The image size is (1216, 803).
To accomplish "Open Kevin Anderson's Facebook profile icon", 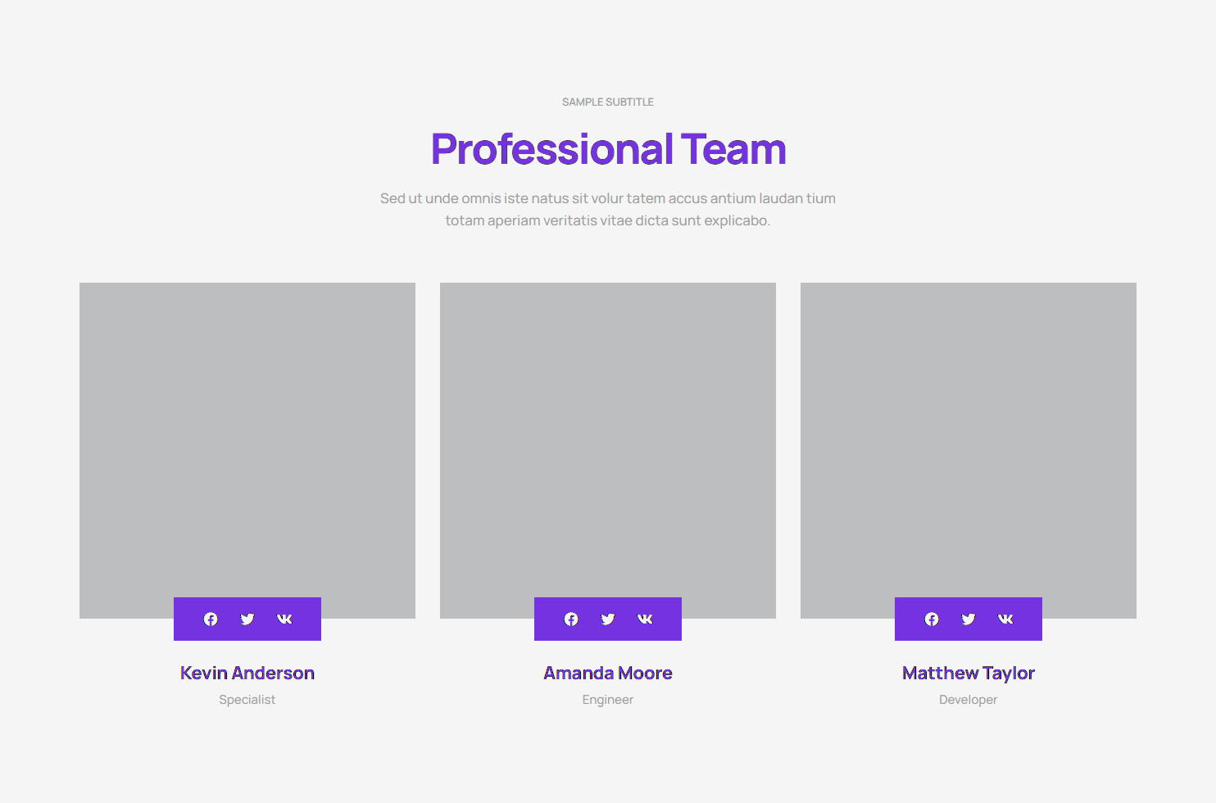I will pos(211,619).
